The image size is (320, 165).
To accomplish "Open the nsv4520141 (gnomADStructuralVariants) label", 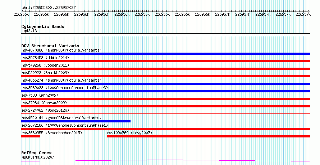I will (61, 118).
